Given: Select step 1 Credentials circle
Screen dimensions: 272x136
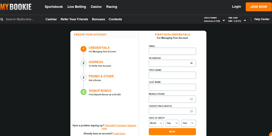Looking at the screenshot, I should pos(84,49).
